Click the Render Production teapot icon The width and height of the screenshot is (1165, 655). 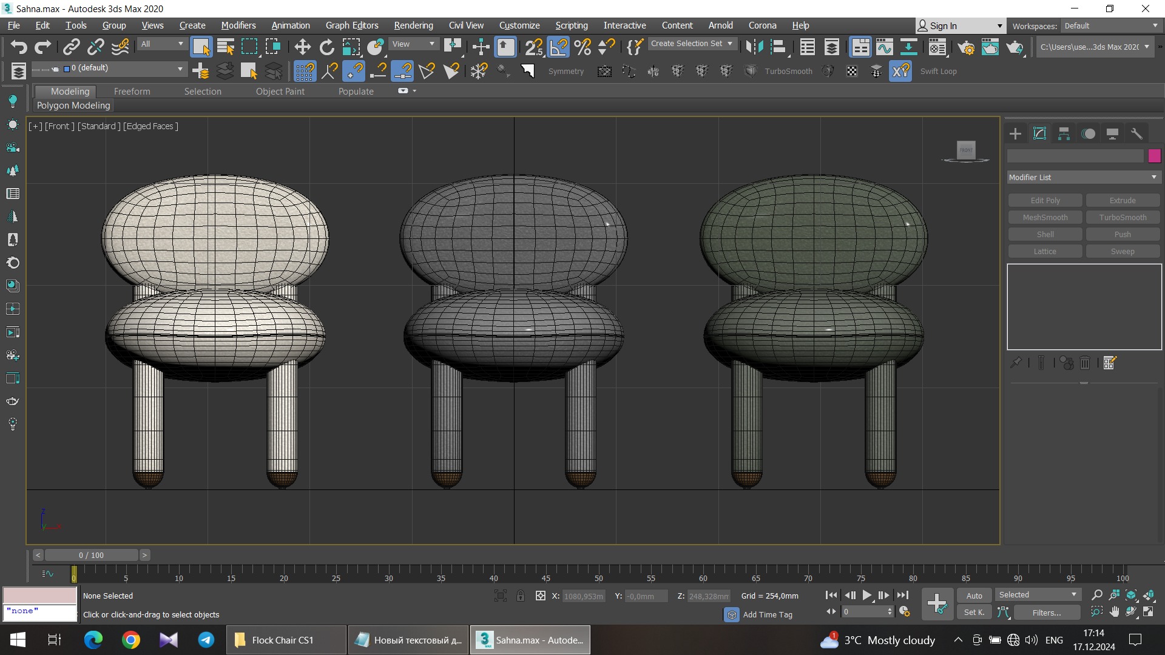point(1015,47)
